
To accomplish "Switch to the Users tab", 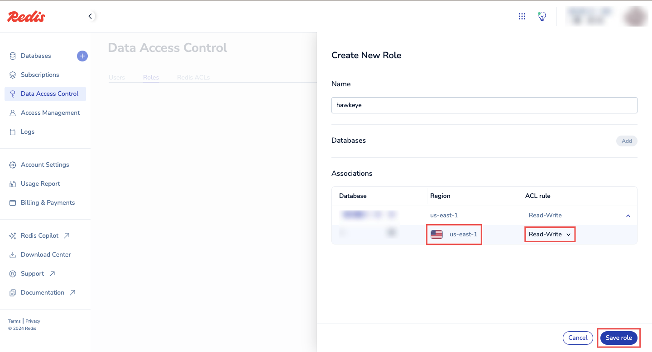I will point(116,77).
